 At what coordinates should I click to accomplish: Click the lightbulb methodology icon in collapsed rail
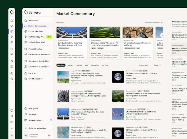pos(12,37)
